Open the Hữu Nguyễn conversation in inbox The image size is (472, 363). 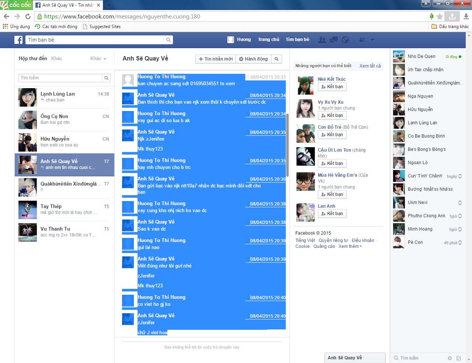65,142
